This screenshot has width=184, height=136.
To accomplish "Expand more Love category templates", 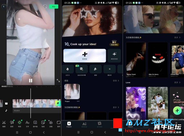I will click(x=177, y=83).
